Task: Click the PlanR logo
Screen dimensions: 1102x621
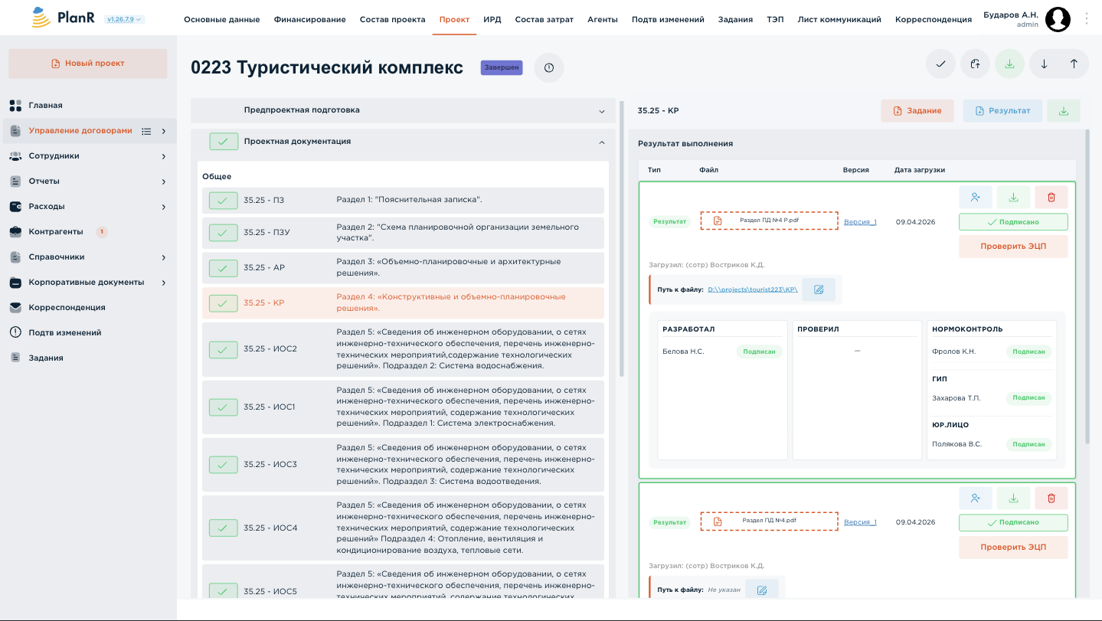Action: (x=64, y=18)
